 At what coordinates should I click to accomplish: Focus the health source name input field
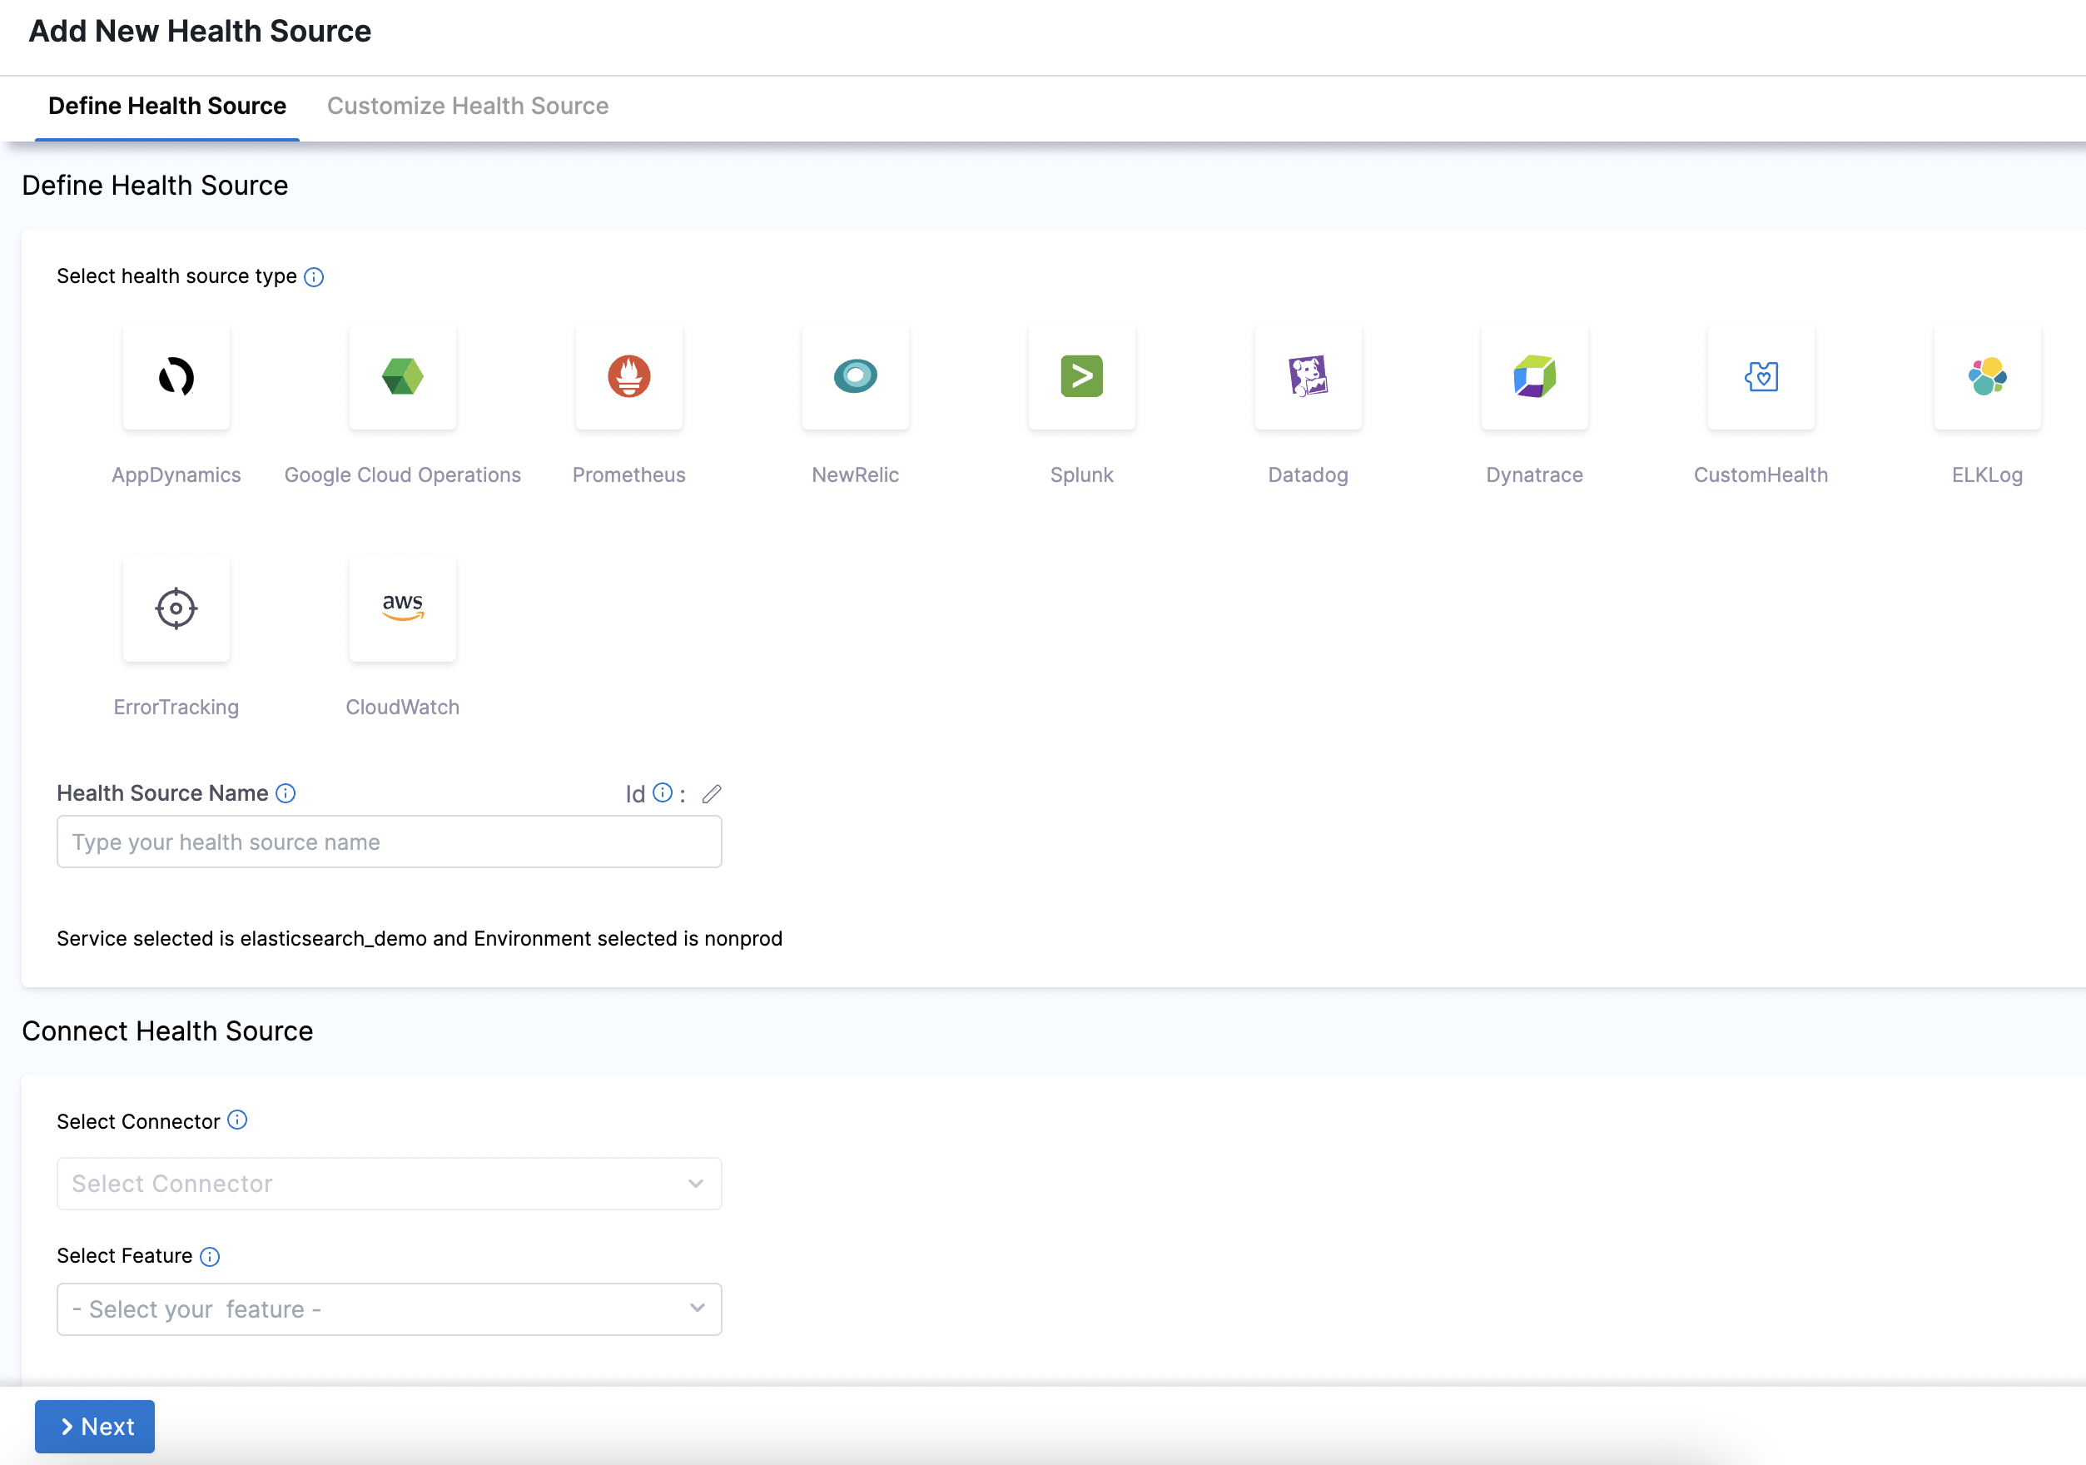pyautogui.click(x=389, y=842)
